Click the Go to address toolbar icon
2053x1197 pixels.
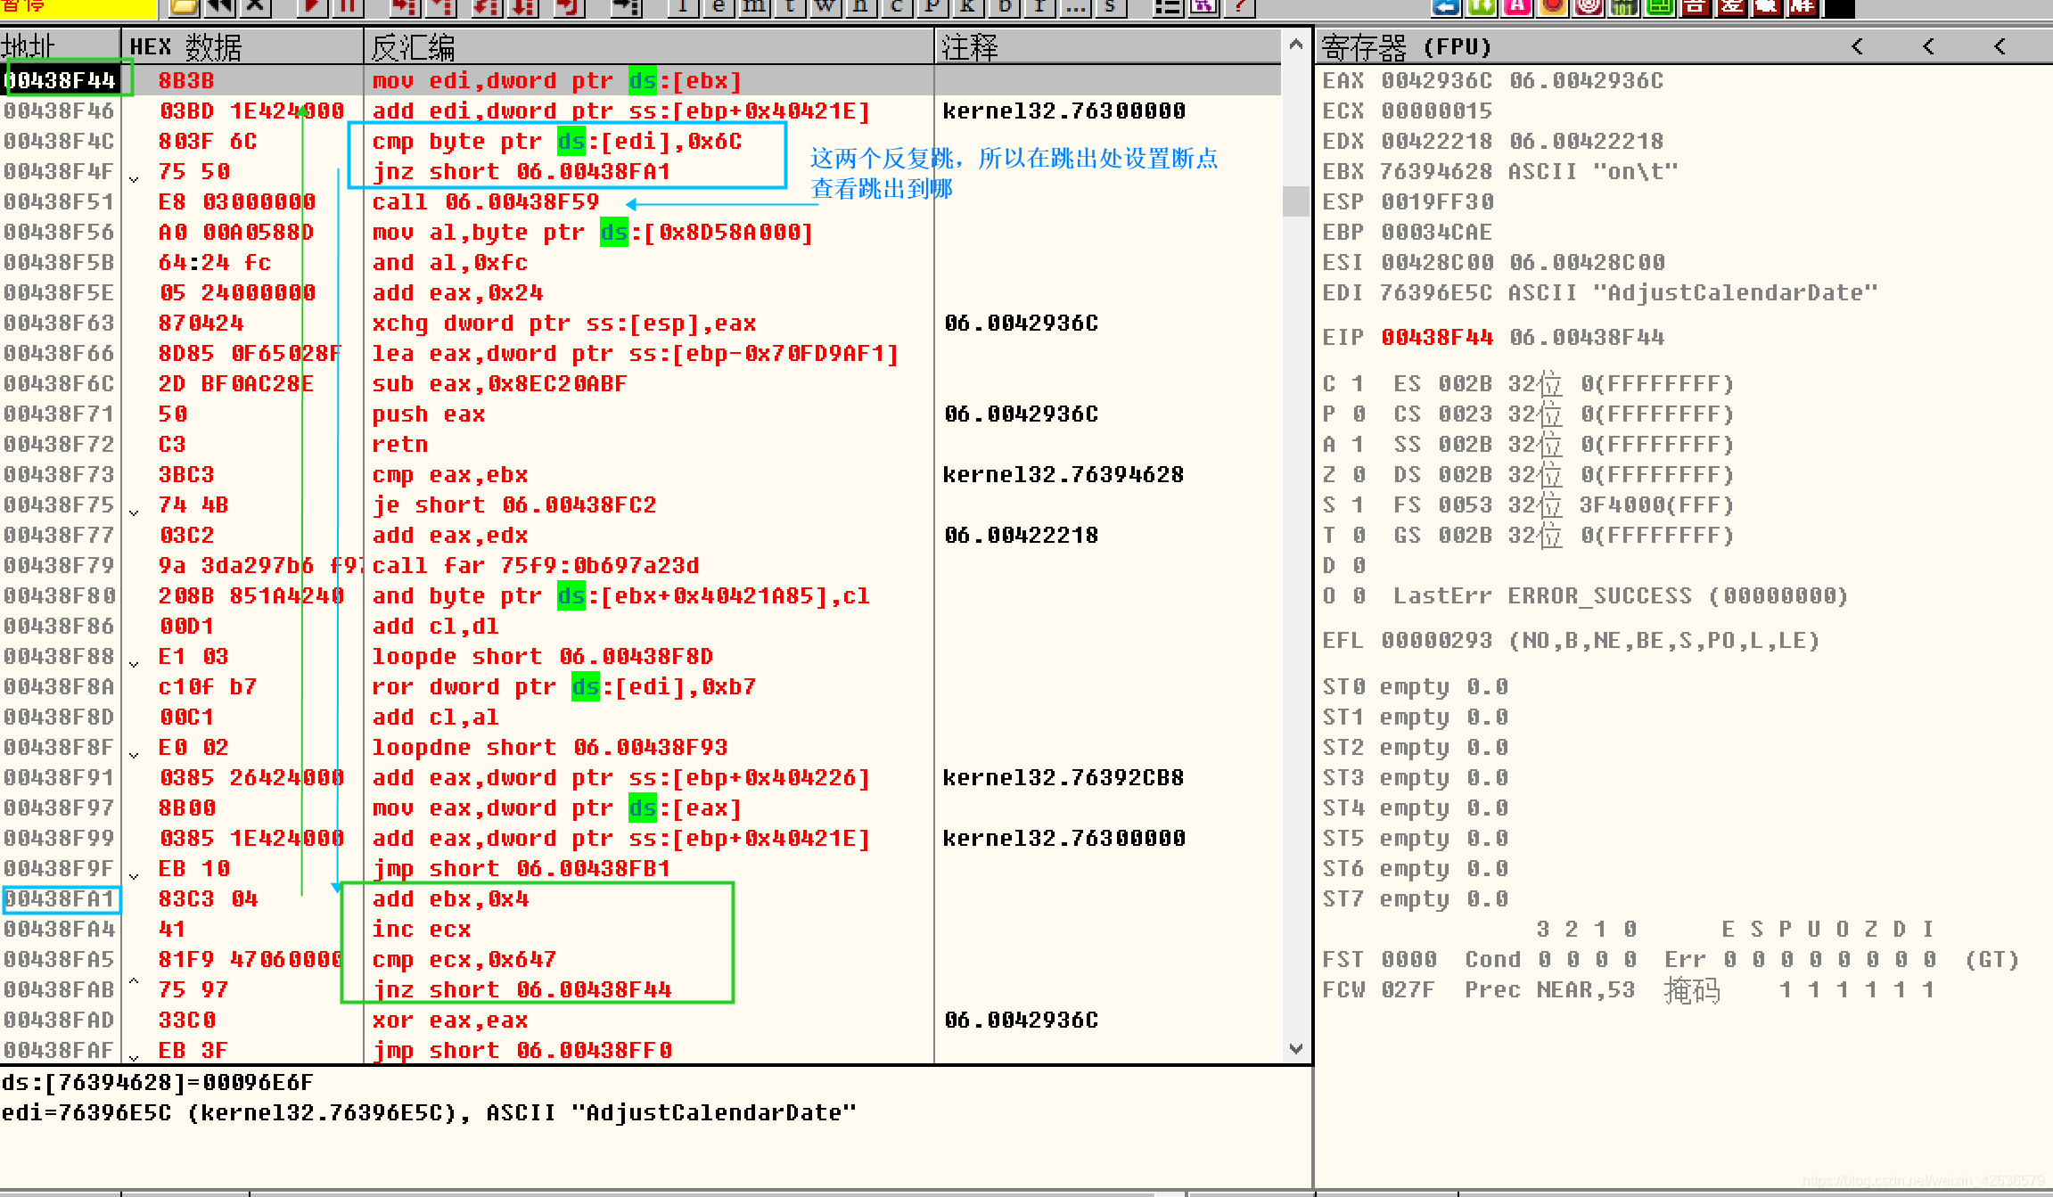point(626,7)
